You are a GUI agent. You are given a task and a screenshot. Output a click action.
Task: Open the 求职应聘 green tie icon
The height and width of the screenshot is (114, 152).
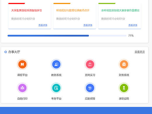coord(124,88)
